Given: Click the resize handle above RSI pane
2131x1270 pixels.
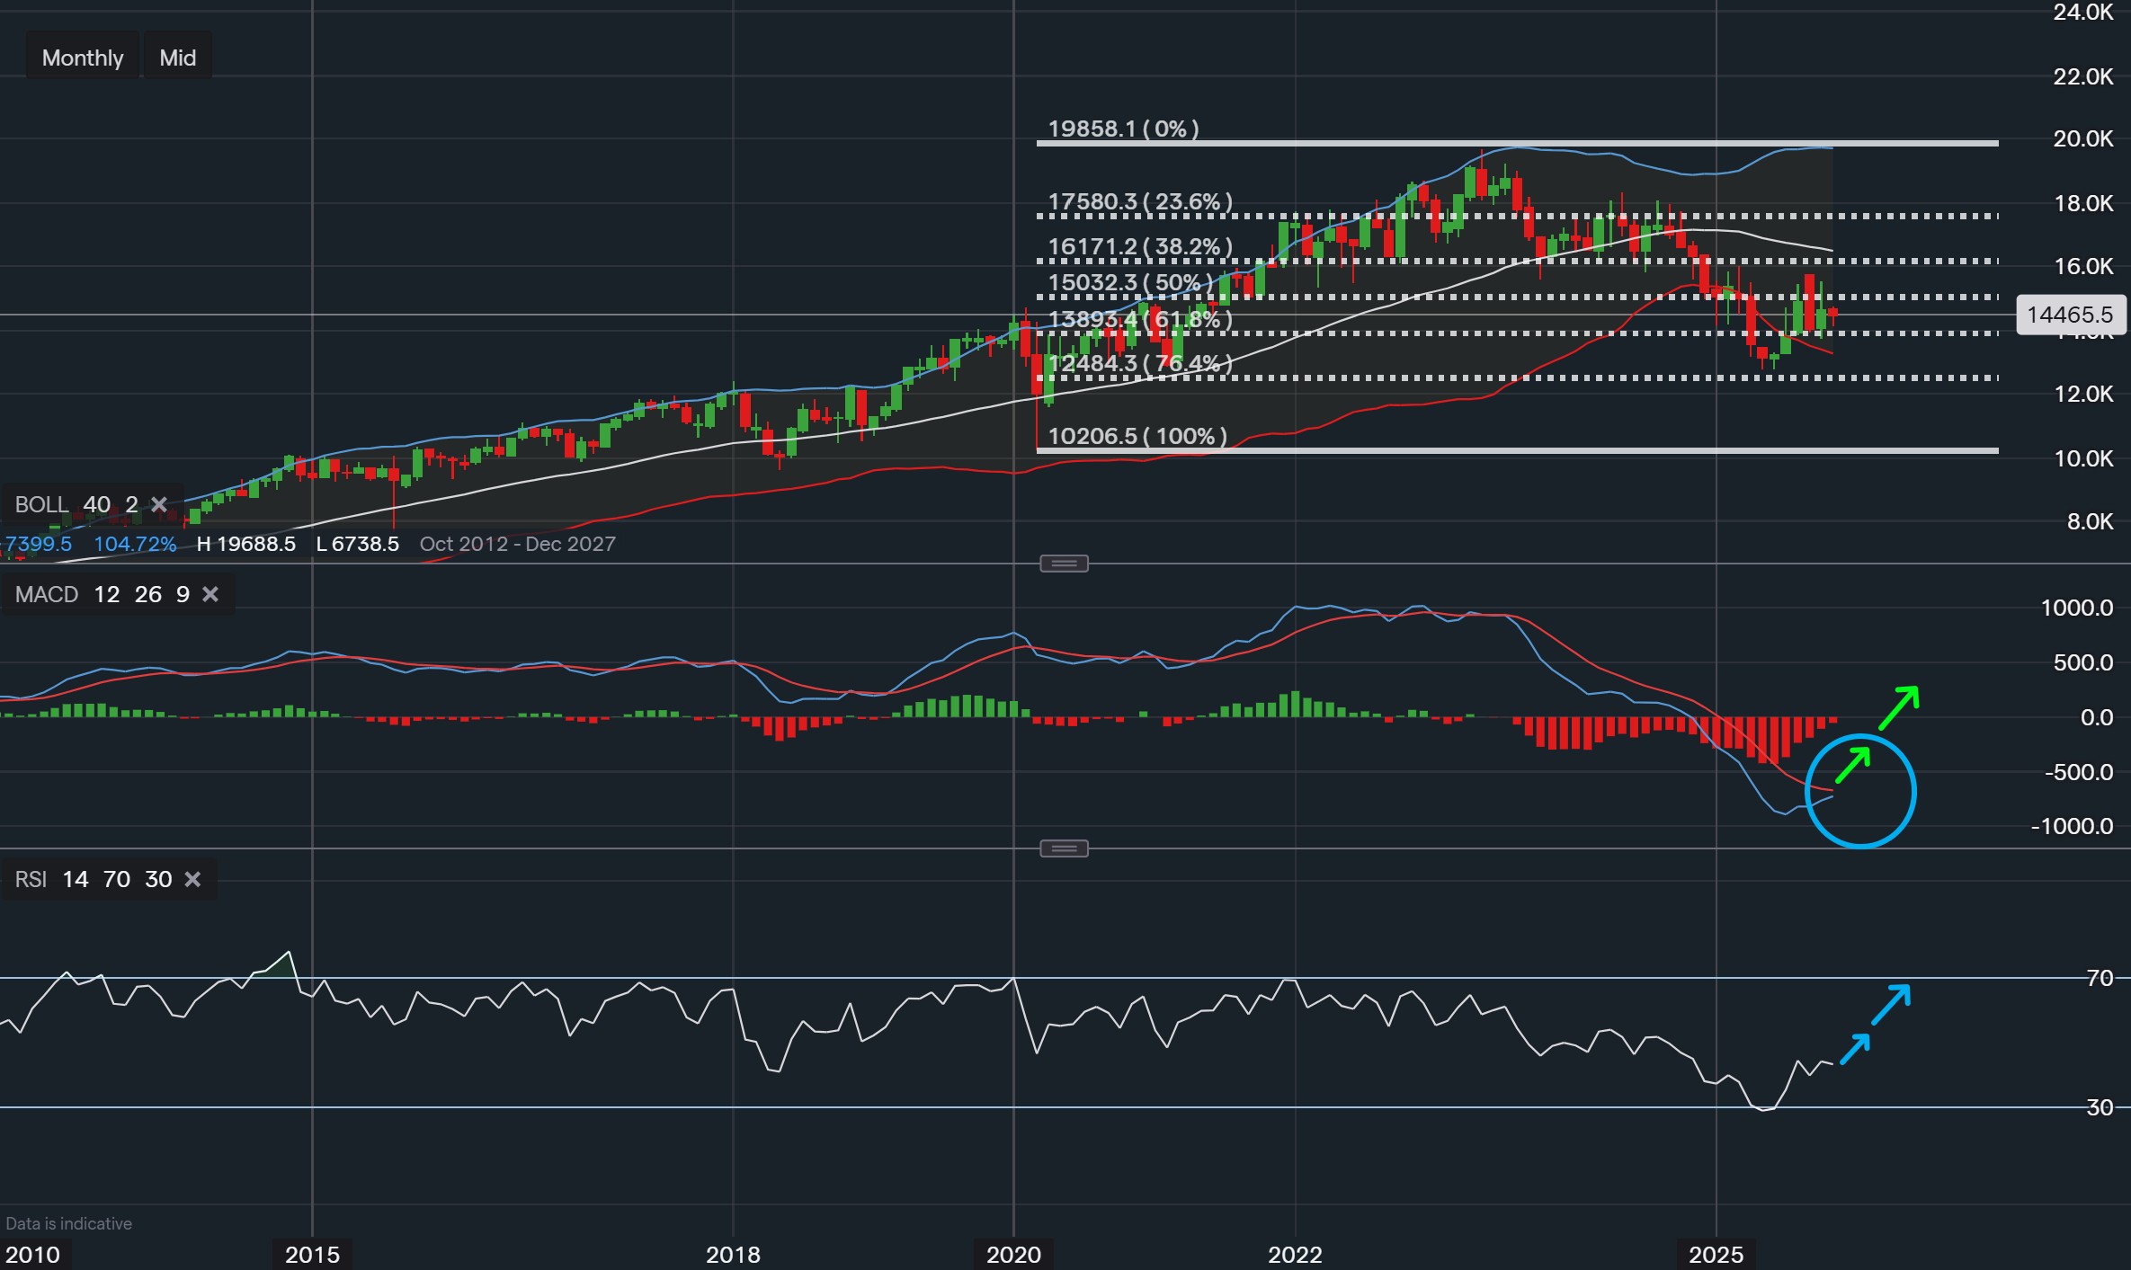Looking at the screenshot, I should (x=1064, y=848).
